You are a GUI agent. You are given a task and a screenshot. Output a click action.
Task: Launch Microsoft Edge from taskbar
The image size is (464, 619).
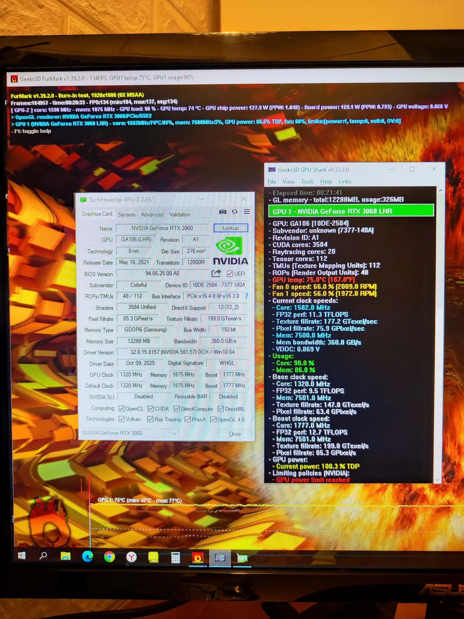(88, 556)
